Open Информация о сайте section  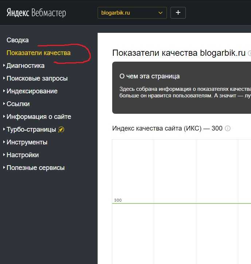coord(39,117)
